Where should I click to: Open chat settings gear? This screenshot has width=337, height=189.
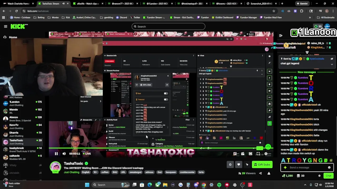[x=319, y=176]
